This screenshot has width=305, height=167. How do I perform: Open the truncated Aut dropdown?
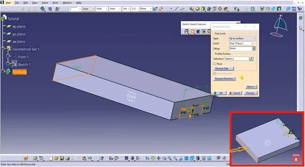click(x=126, y=9)
